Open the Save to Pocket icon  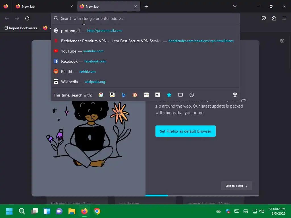pyautogui.click(x=264, y=18)
